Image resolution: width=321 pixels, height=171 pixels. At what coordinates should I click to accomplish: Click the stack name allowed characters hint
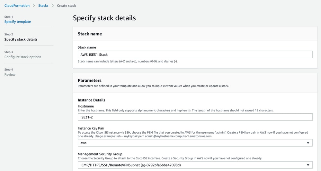coord(128,62)
